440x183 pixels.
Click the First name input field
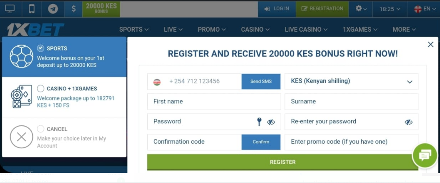pos(214,101)
